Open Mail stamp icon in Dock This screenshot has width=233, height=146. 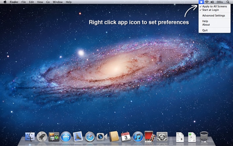click(x=78, y=136)
